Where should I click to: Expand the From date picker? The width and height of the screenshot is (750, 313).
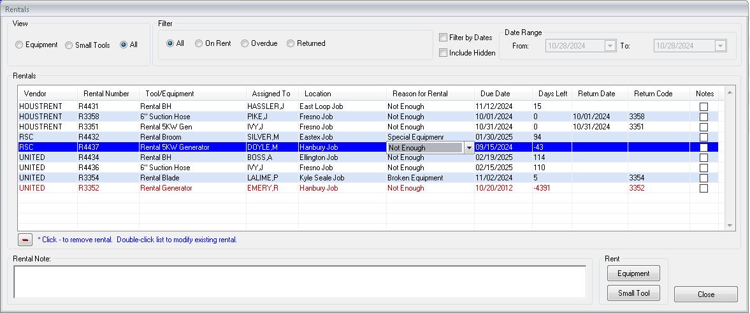coord(610,46)
